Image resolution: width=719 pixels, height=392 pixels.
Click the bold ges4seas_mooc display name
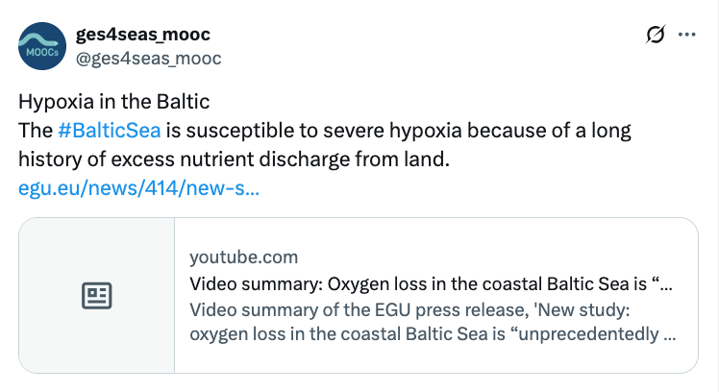point(143,35)
